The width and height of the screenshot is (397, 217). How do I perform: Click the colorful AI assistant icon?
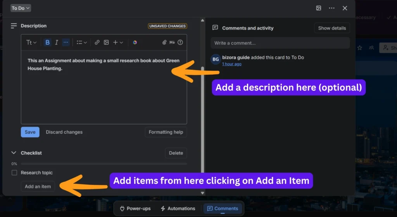tap(135, 42)
